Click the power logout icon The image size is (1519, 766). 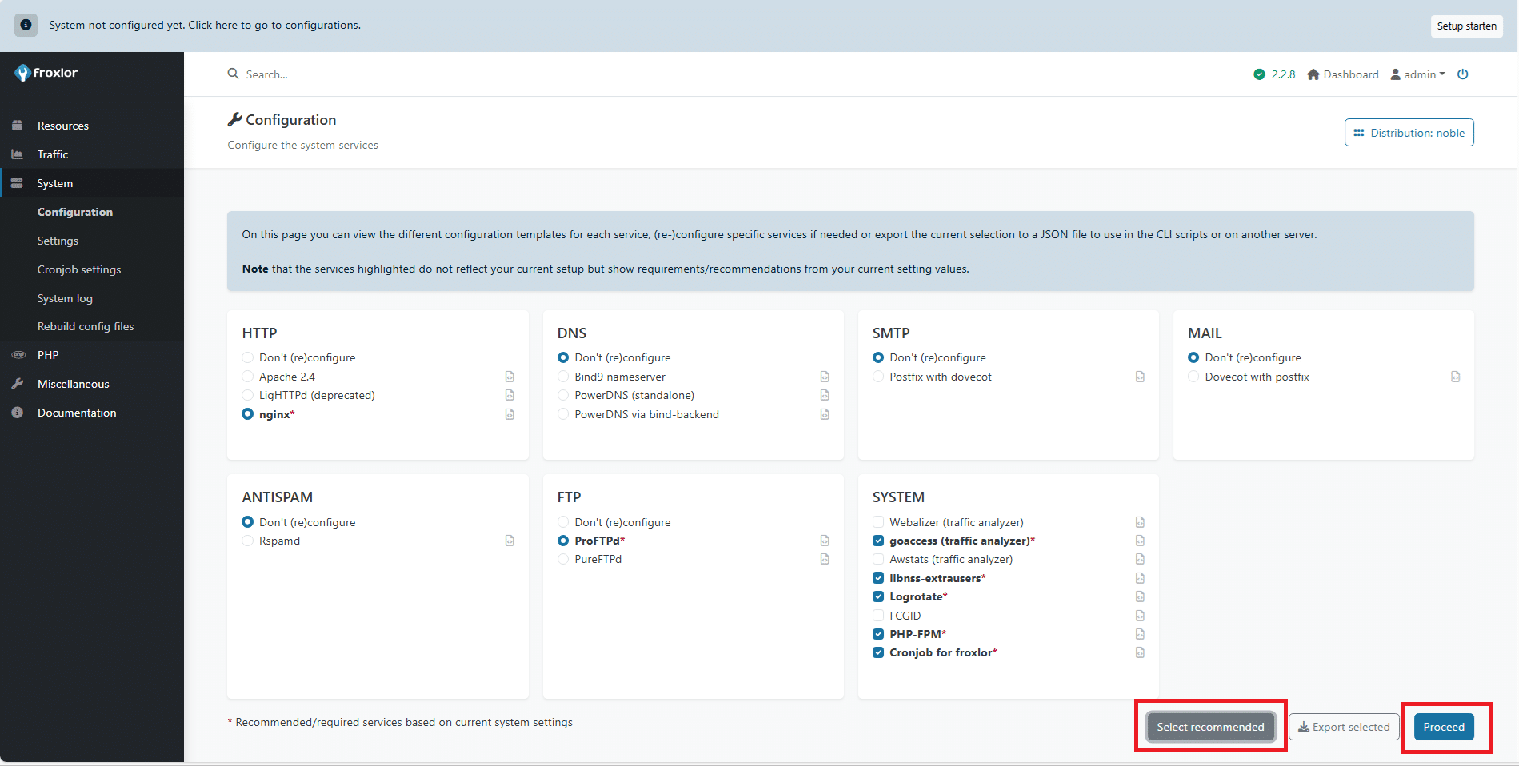(x=1462, y=74)
